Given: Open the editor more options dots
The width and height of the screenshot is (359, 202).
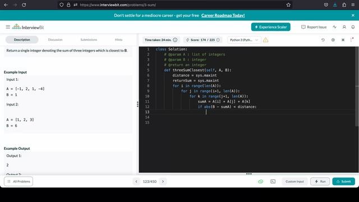Looking at the screenshot, I should [x=352, y=40].
